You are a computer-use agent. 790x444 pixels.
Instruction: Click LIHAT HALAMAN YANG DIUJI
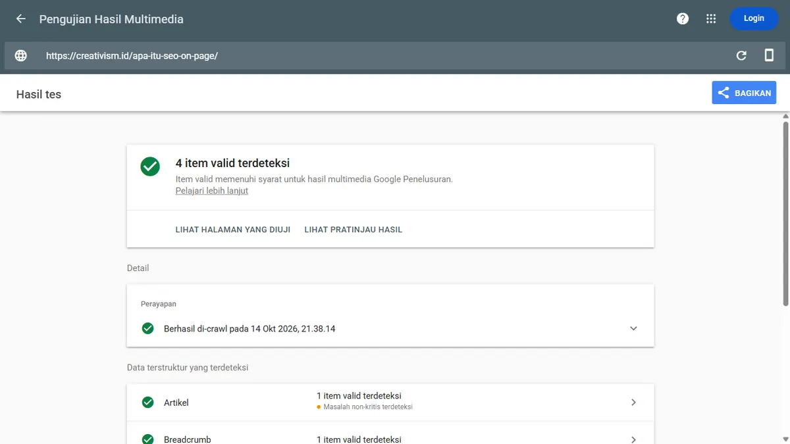click(x=233, y=230)
